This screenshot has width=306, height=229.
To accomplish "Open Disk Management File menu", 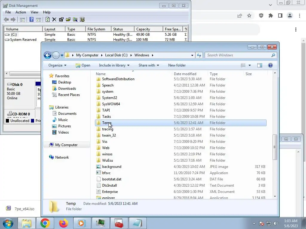I will click(8, 12).
